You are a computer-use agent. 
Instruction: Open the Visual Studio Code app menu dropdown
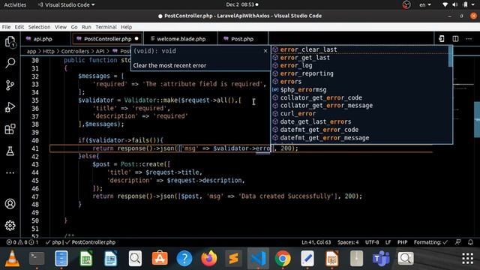point(67,4)
